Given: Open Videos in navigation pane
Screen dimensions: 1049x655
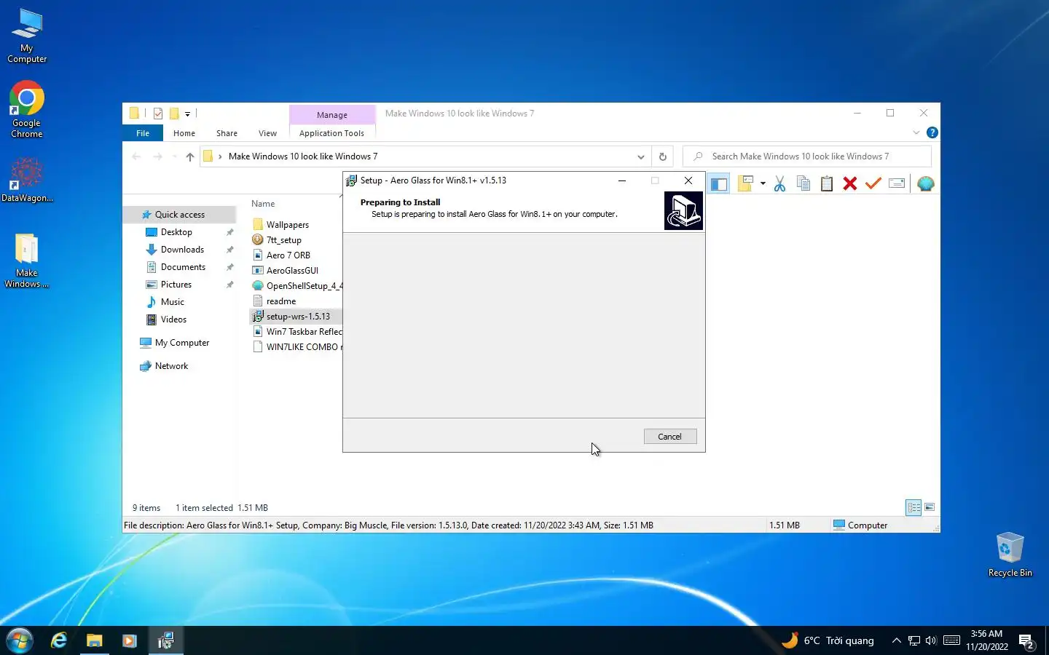Looking at the screenshot, I should tap(173, 319).
